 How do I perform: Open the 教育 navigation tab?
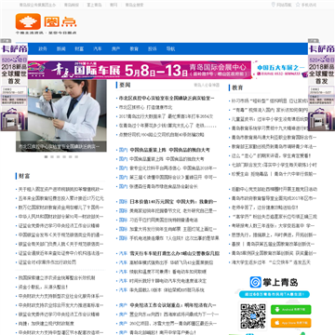click(x=134, y=49)
